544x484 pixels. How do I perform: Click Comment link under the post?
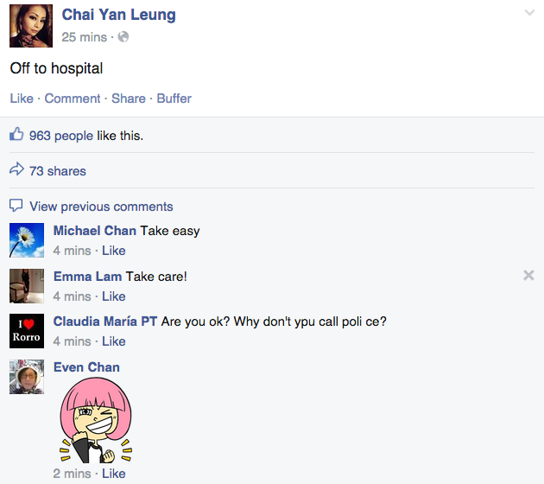73,99
